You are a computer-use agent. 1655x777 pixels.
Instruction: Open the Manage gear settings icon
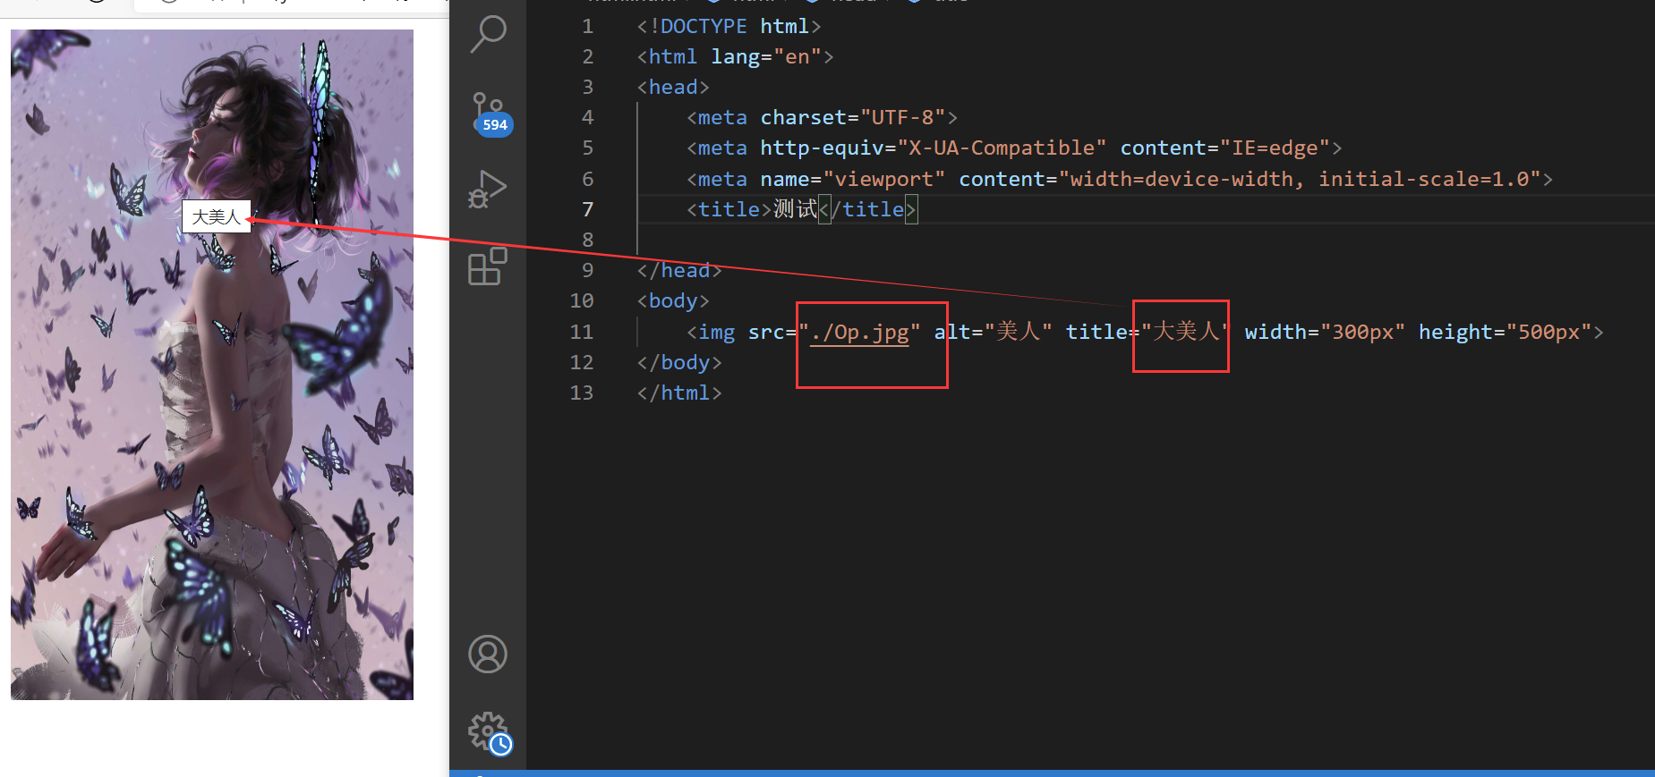490,733
